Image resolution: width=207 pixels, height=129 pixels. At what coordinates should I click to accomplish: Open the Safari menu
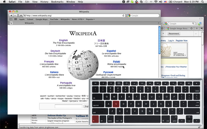click(x=12, y=2)
